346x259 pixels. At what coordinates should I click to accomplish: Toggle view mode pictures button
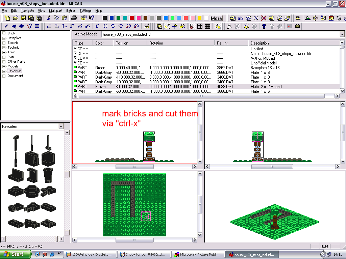[x=159, y=26]
